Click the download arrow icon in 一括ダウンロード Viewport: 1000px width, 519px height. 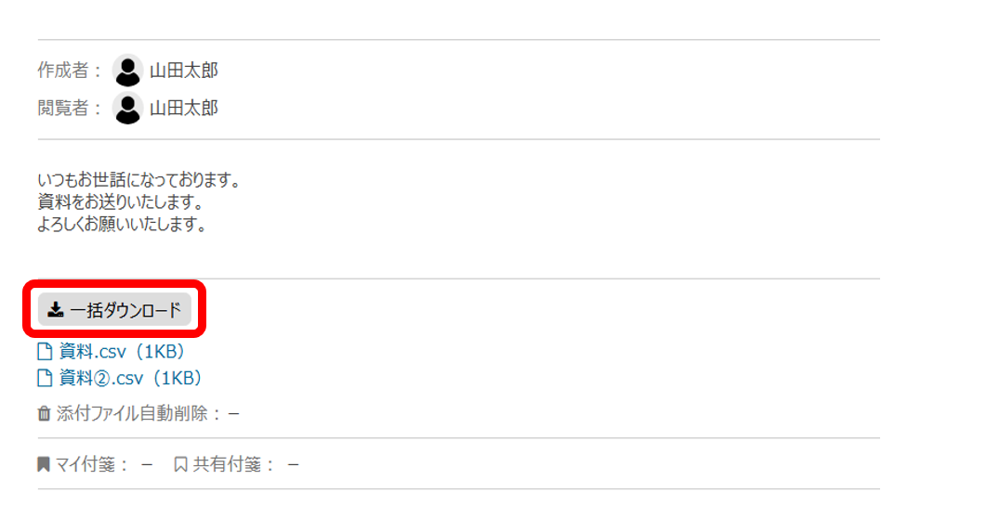click(56, 310)
